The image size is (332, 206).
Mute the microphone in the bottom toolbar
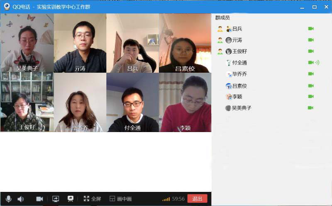8,199
